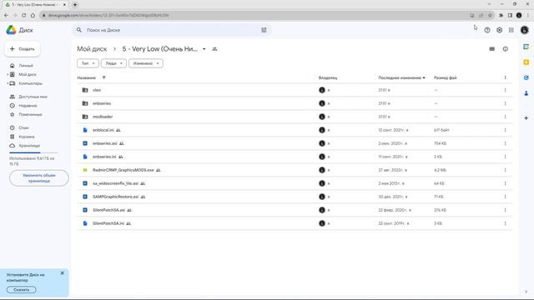
Task: Go back with browser back arrow
Action: coord(6,15)
